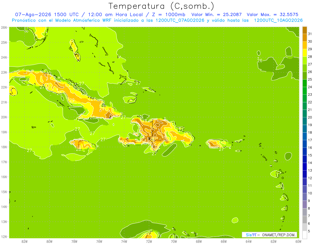This screenshot has width=317, height=245.
Task: Click the valid-until time "1200UTC_10AGO2026"
Action: click(x=278, y=20)
